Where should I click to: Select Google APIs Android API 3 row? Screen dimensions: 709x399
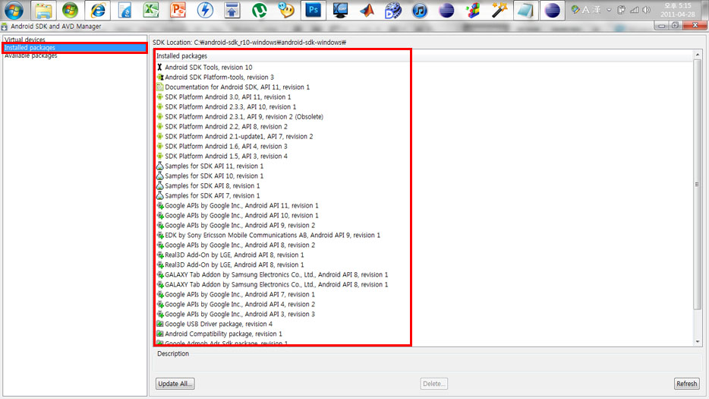[x=240, y=315]
